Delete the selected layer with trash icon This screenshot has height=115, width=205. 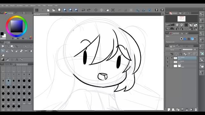pos(196,110)
